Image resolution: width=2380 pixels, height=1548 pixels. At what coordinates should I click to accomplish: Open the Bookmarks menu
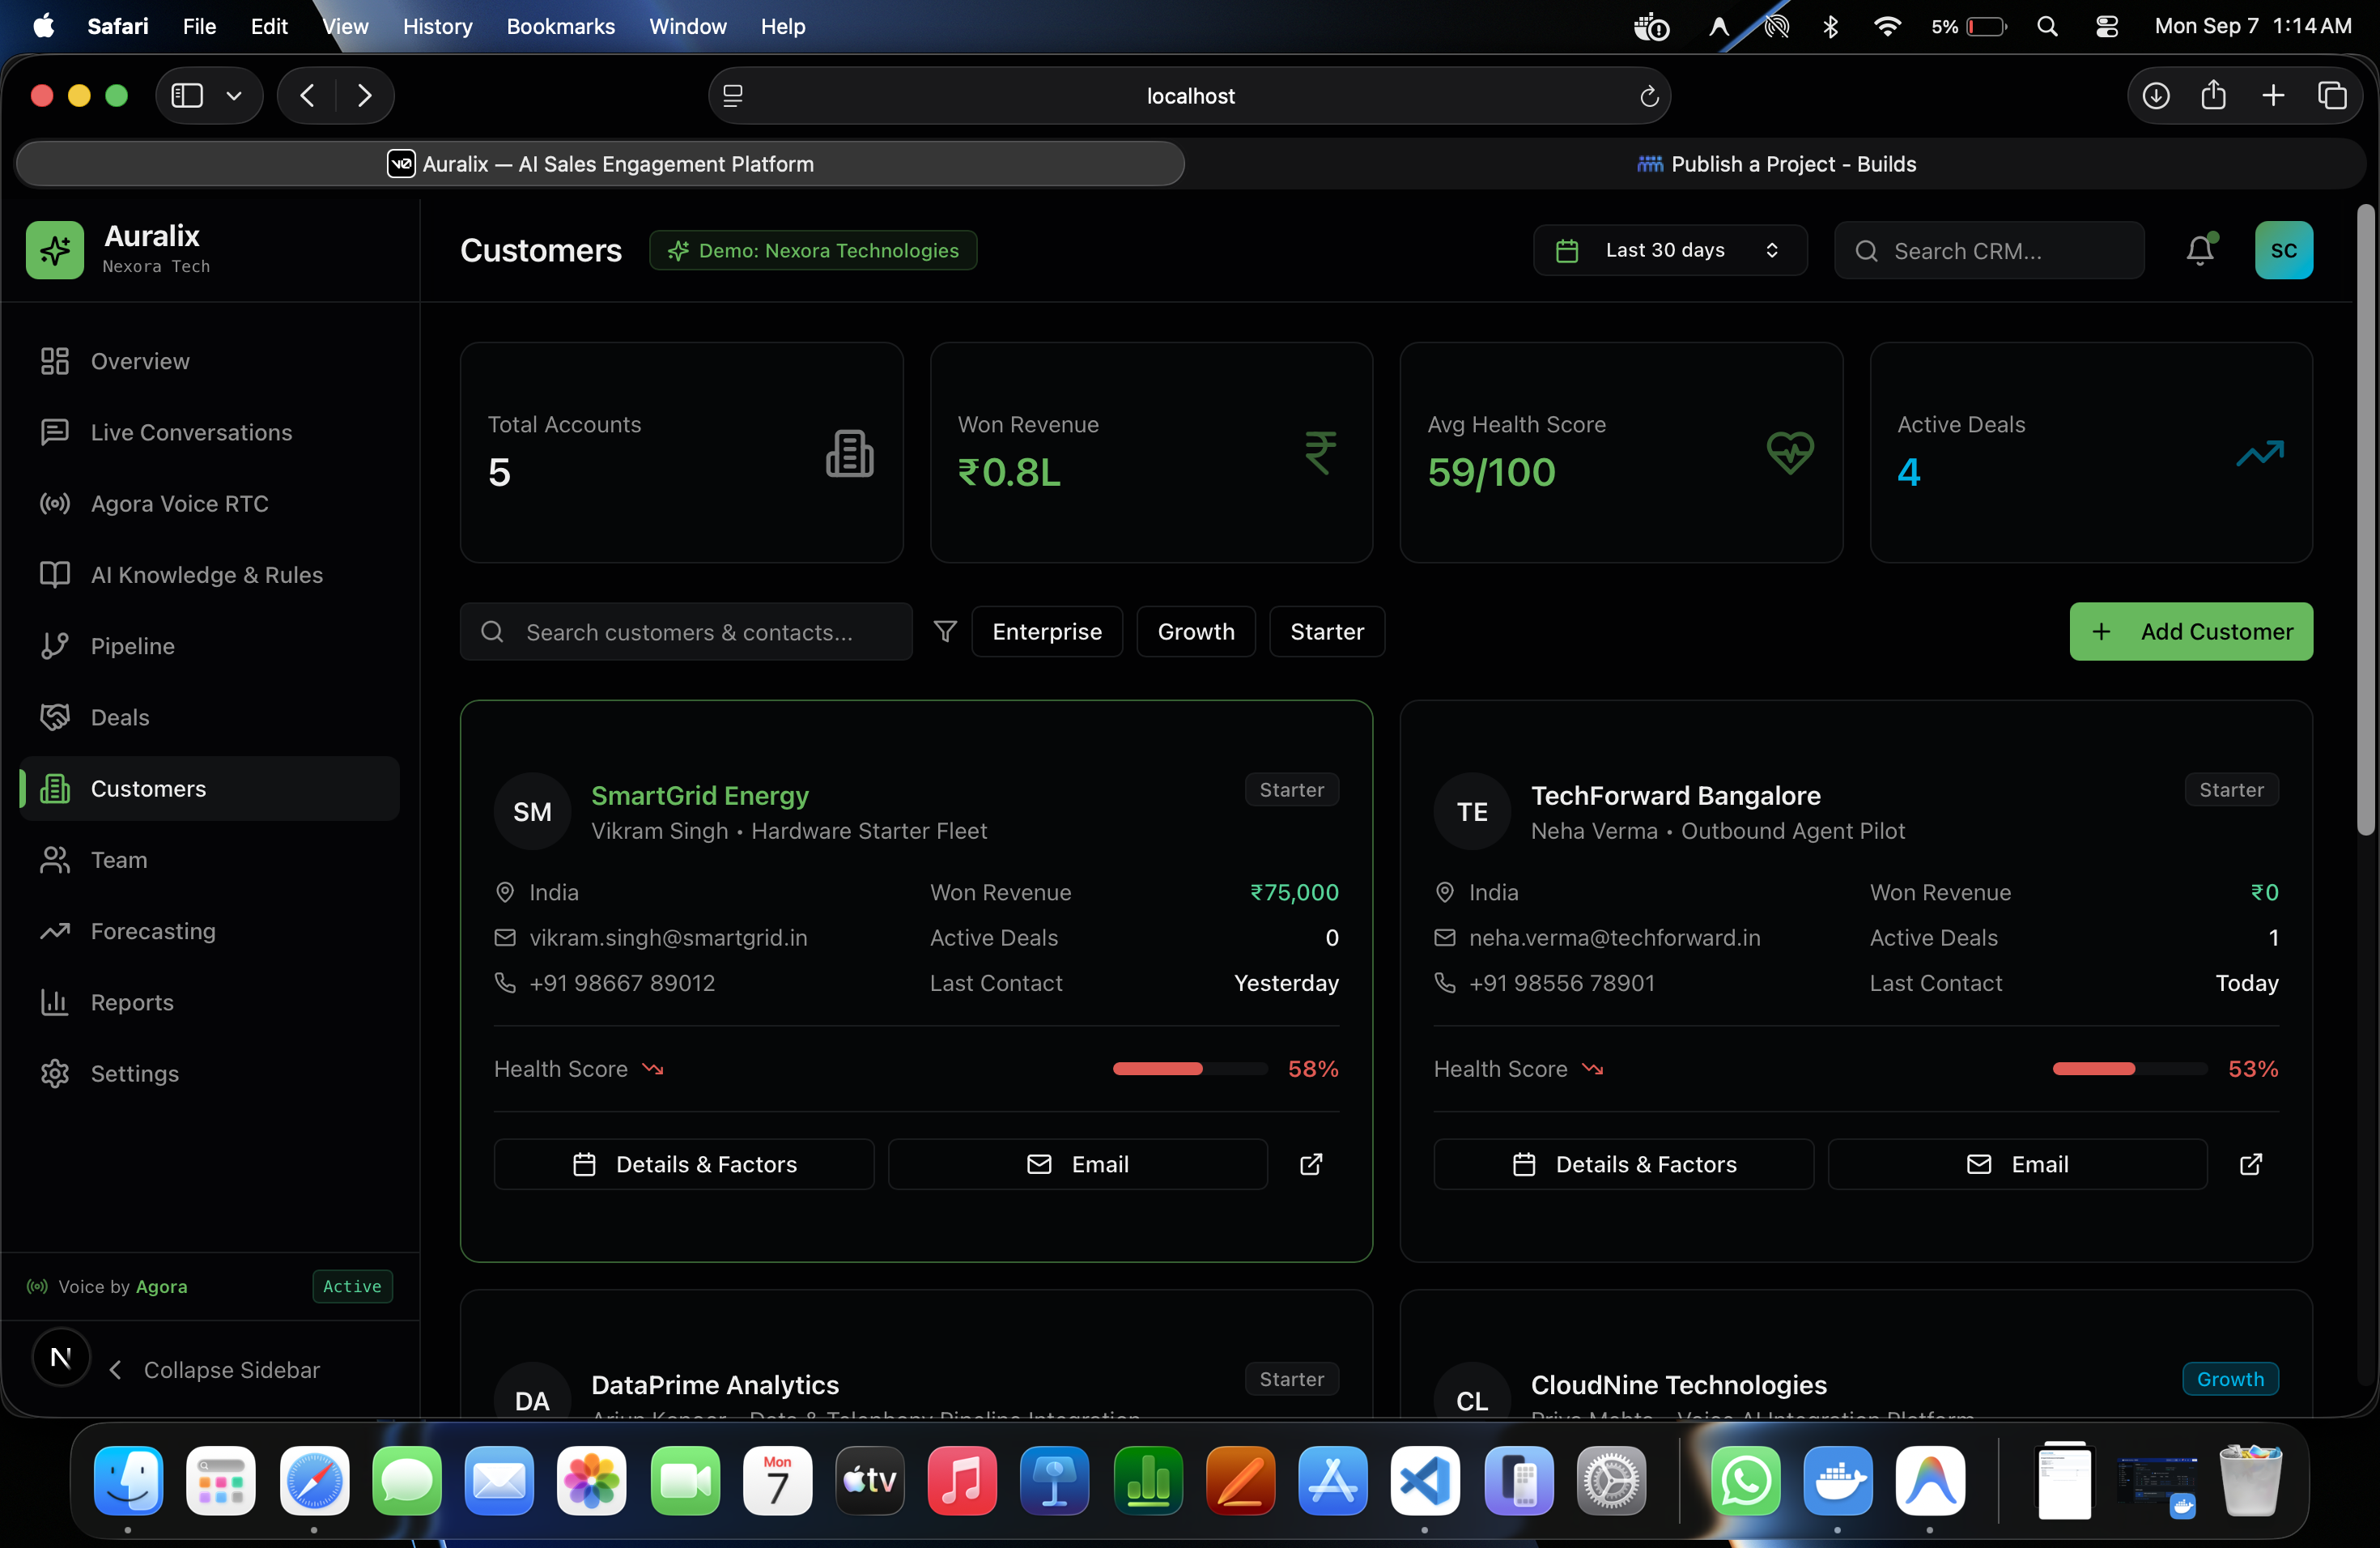click(560, 26)
